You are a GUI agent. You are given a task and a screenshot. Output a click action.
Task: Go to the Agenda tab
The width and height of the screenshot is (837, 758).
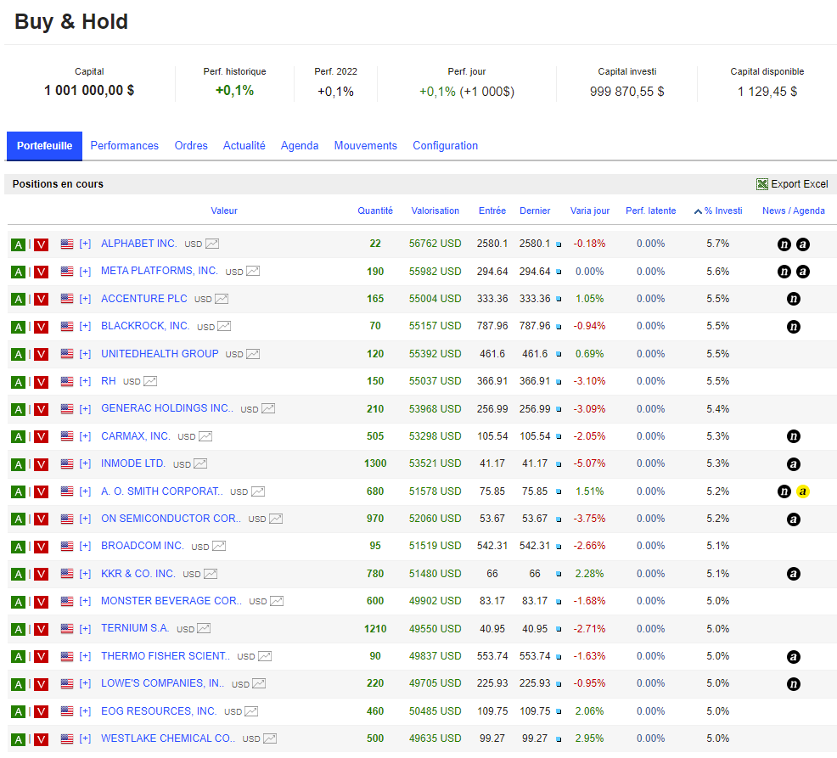300,146
